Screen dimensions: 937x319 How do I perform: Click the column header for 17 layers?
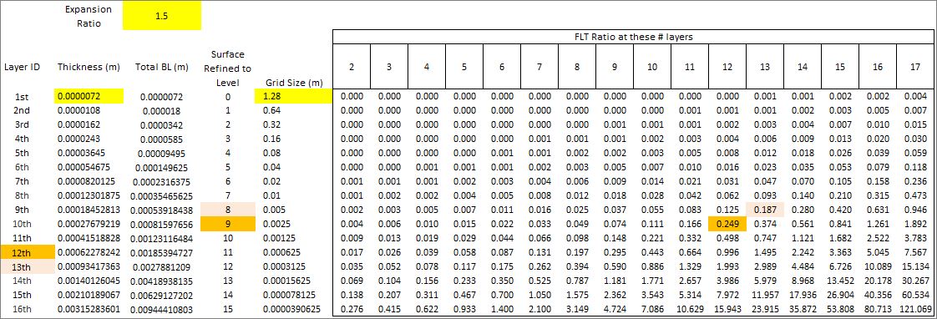pos(915,67)
